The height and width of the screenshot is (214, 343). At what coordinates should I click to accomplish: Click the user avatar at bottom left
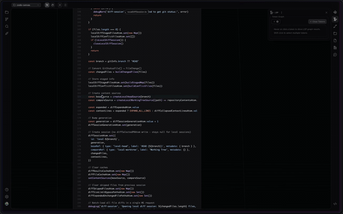pos(7,204)
